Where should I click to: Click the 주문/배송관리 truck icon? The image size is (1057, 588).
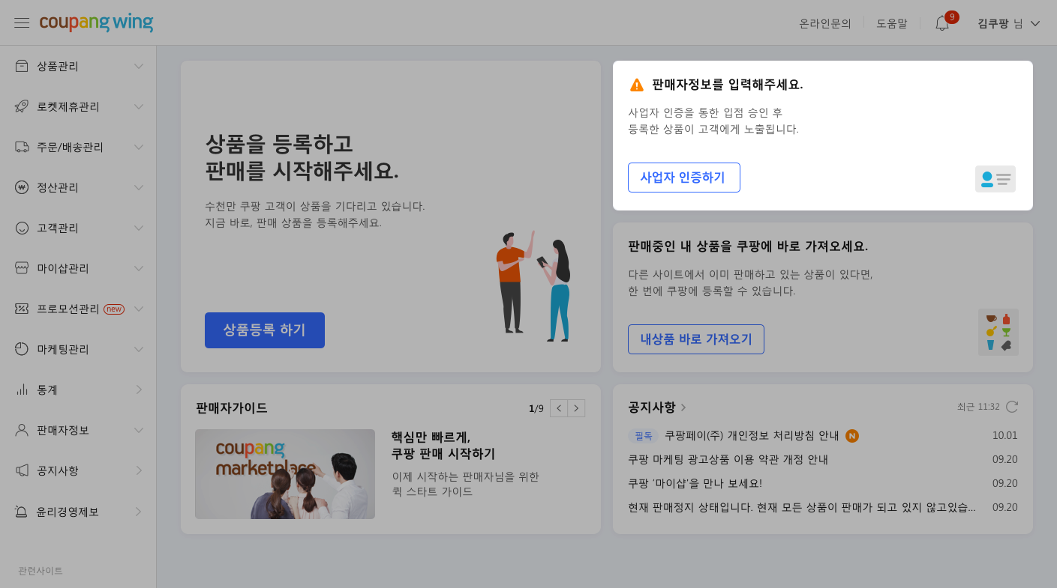pyautogui.click(x=22, y=147)
